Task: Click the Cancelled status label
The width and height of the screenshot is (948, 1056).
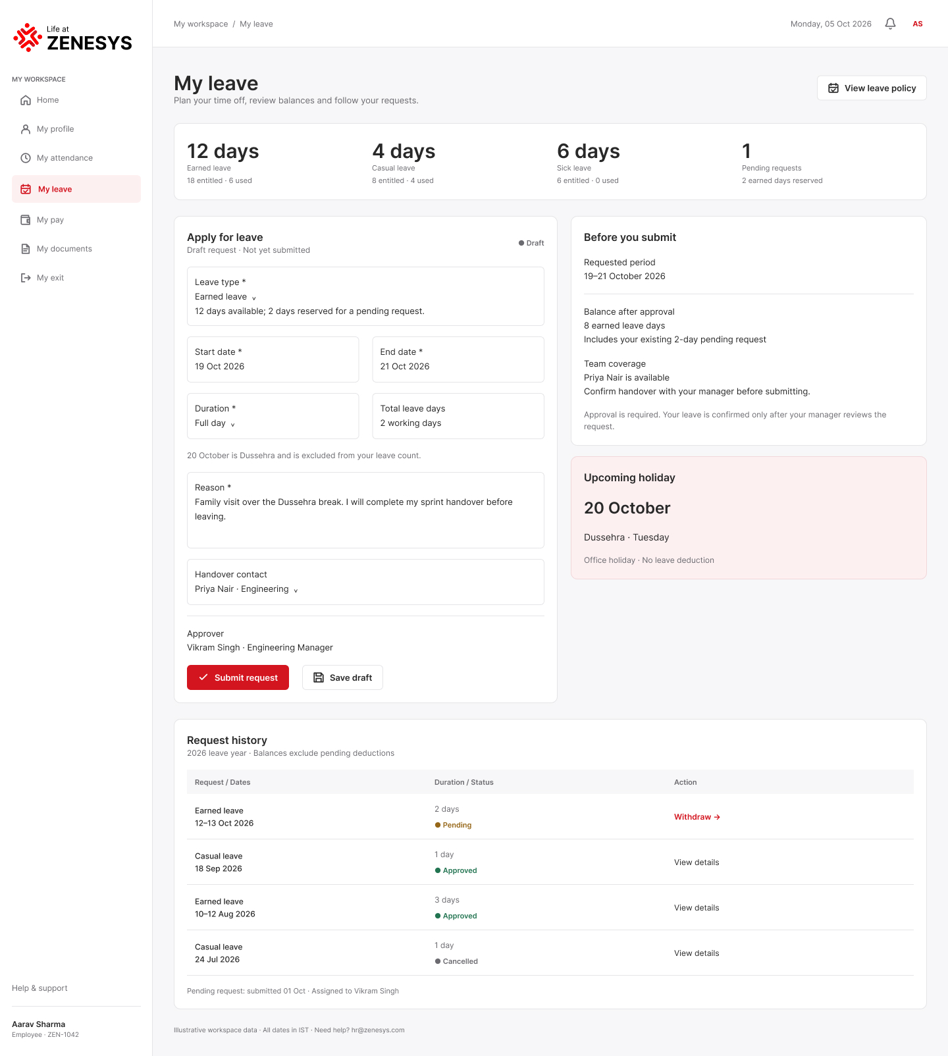Action: pyautogui.click(x=456, y=961)
